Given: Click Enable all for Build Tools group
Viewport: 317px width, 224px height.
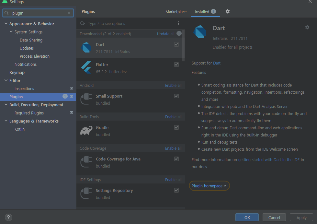Looking at the screenshot, I should [173, 117].
